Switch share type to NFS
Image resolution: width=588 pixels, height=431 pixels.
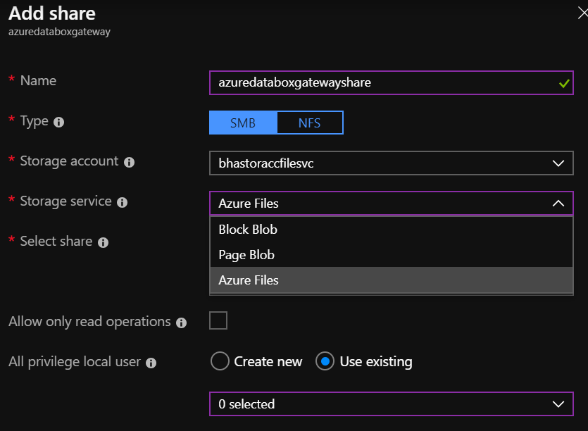(x=309, y=123)
